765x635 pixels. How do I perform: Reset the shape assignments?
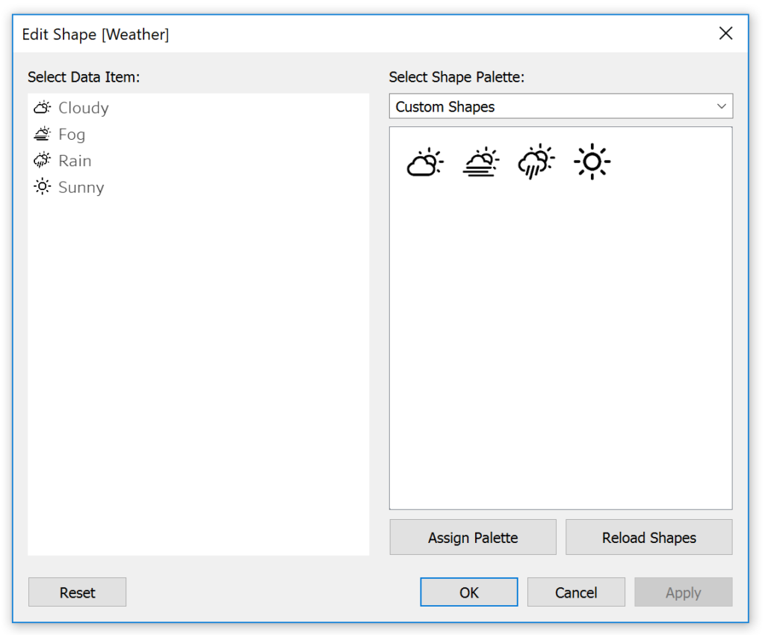pyautogui.click(x=77, y=592)
